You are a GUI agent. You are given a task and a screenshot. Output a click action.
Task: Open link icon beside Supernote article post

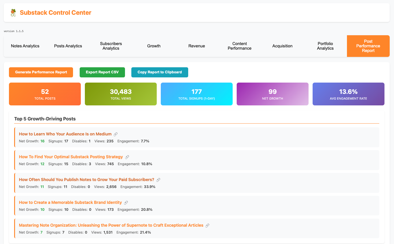coord(207,226)
